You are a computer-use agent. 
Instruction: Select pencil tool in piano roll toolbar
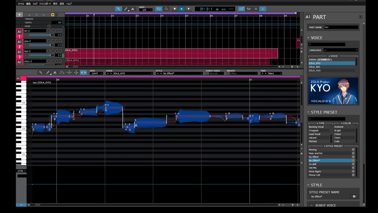48,73
